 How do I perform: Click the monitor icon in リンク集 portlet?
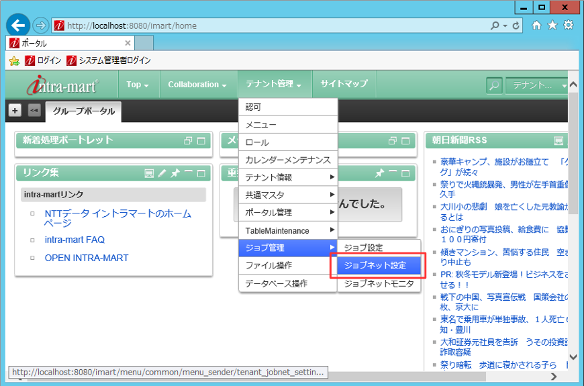coord(149,173)
